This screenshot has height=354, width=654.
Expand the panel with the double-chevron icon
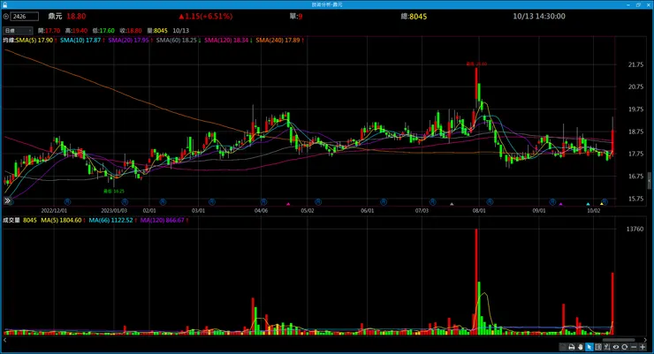click(x=7, y=200)
